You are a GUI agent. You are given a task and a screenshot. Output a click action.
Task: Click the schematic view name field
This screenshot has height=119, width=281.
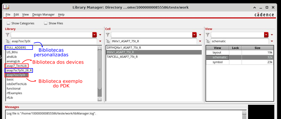[x=239, y=41]
